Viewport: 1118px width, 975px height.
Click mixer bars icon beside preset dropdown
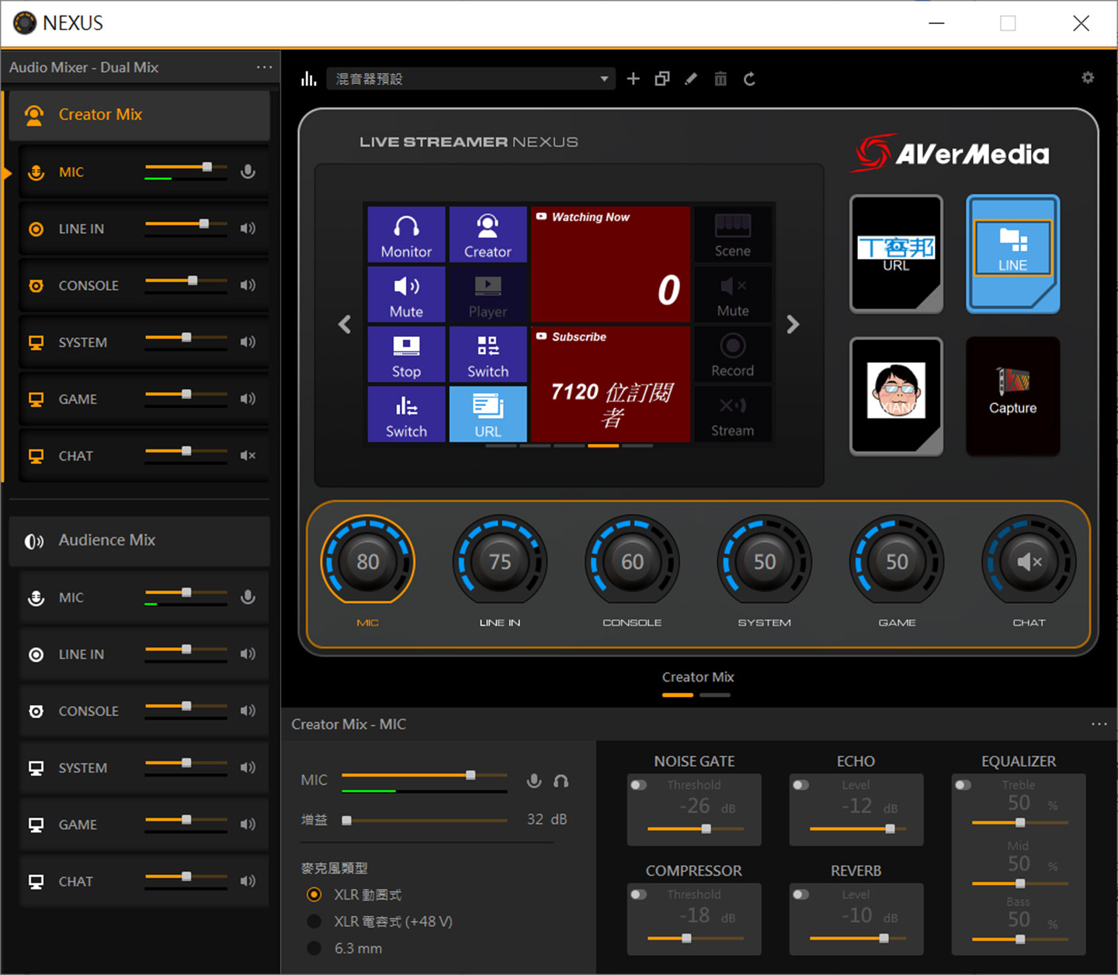point(309,78)
